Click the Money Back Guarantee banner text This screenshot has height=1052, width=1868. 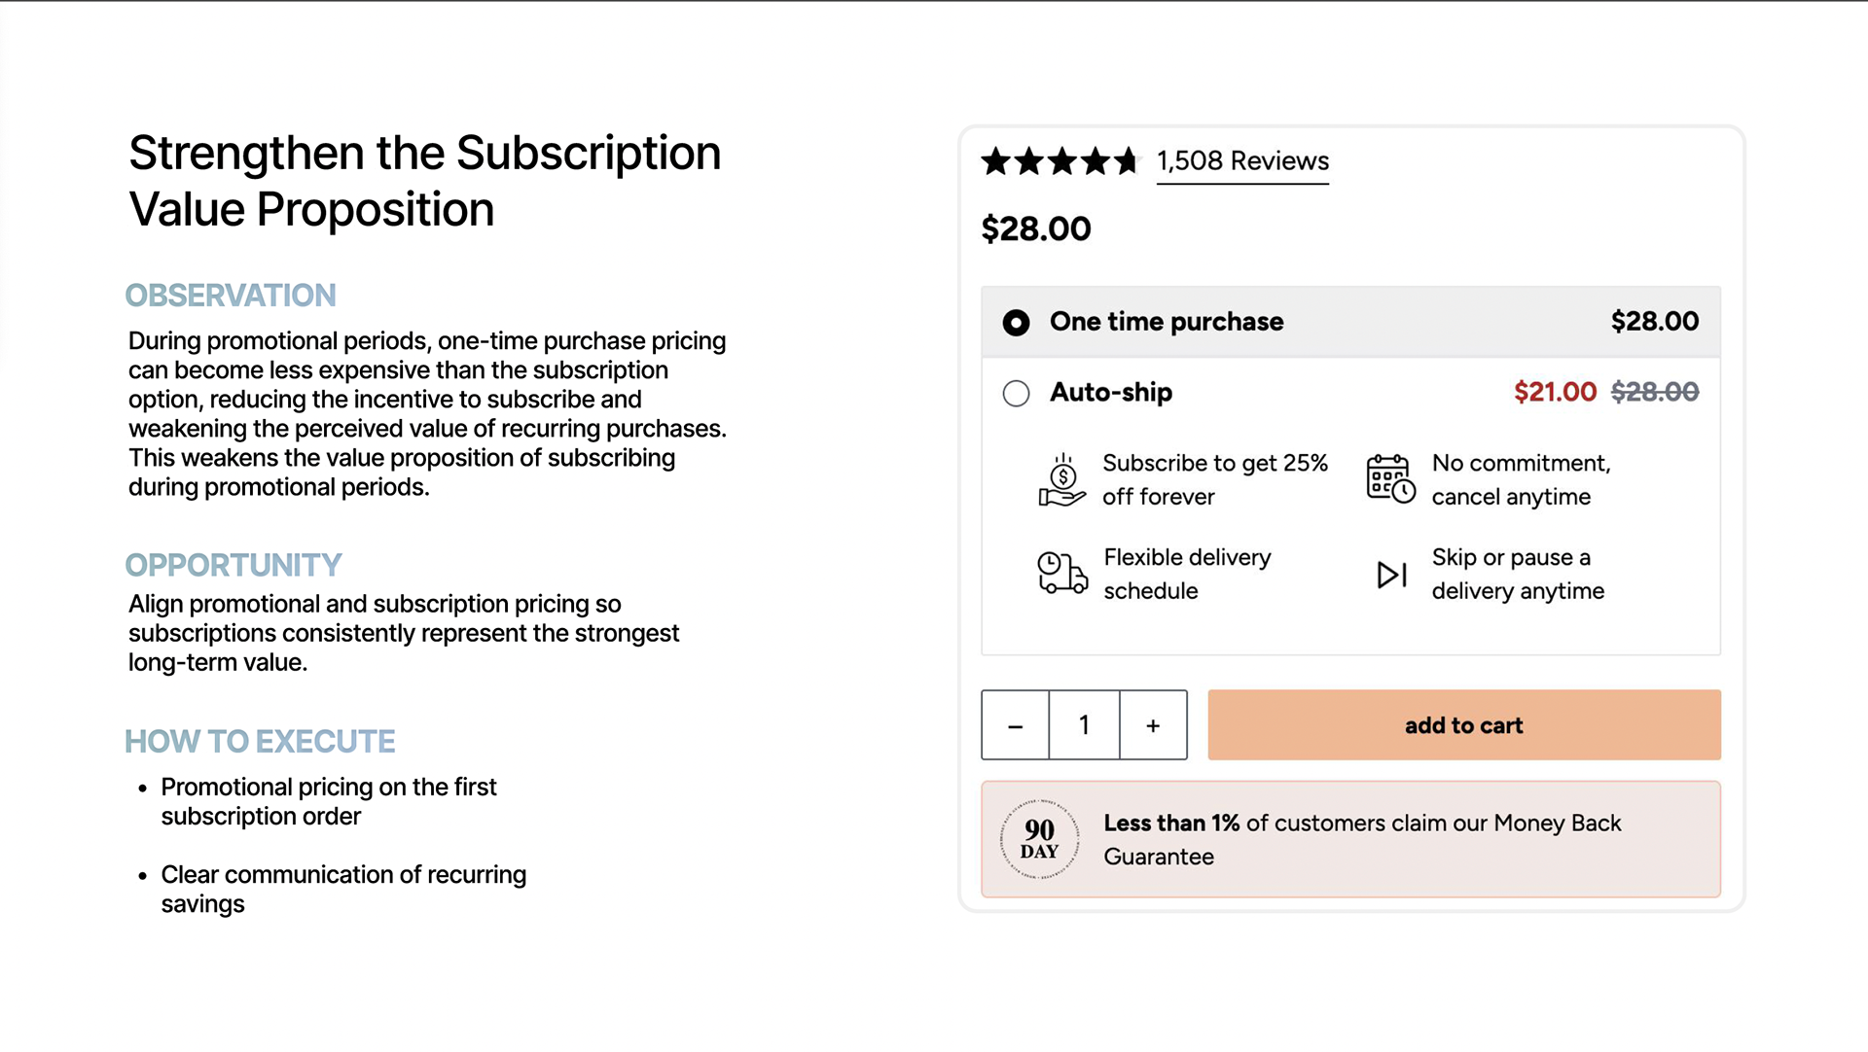coord(1362,840)
